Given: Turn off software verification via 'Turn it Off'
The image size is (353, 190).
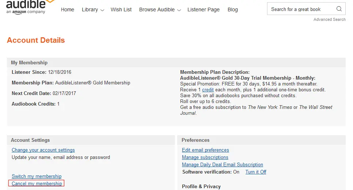Looking at the screenshot, I should [256, 172].
